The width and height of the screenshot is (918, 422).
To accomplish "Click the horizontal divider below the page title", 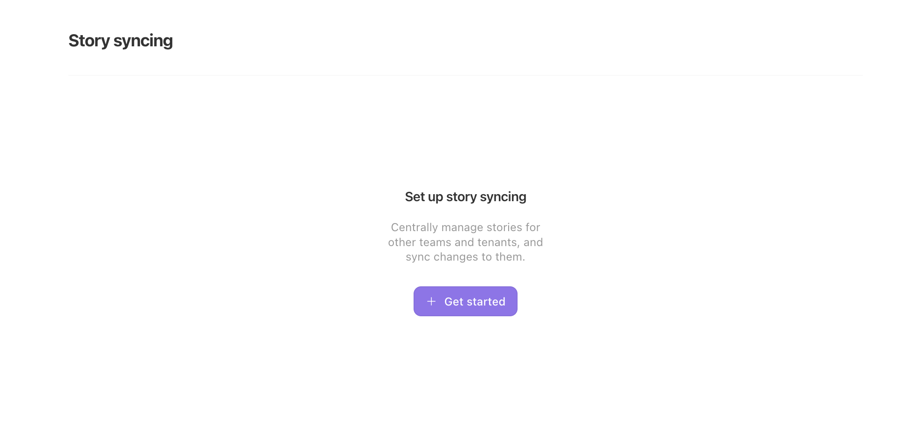I will (x=466, y=75).
